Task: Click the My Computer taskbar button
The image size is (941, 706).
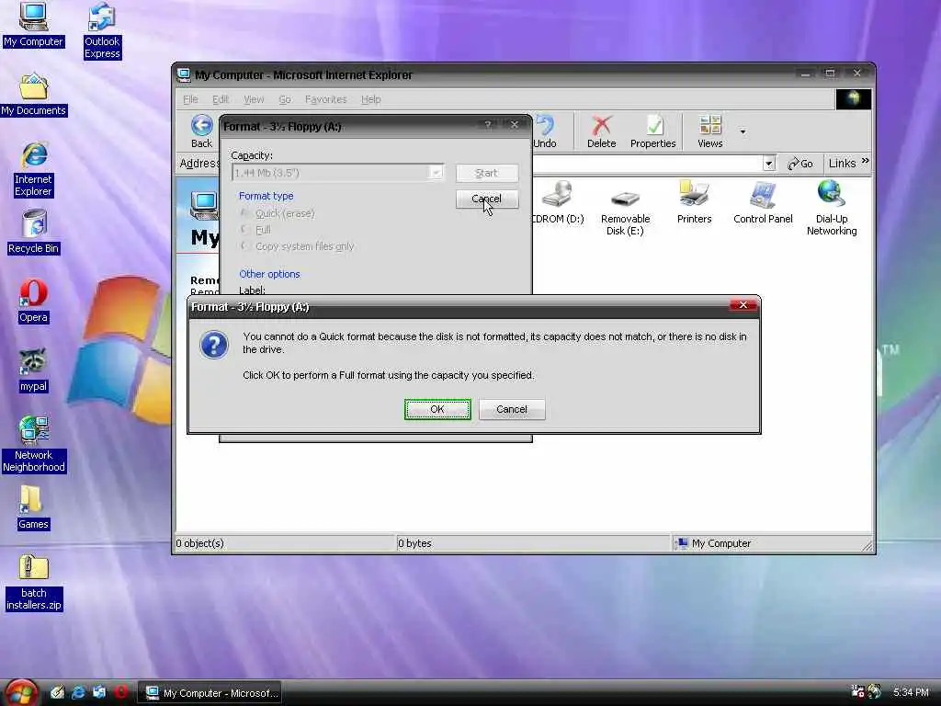Action: tap(210, 693)
